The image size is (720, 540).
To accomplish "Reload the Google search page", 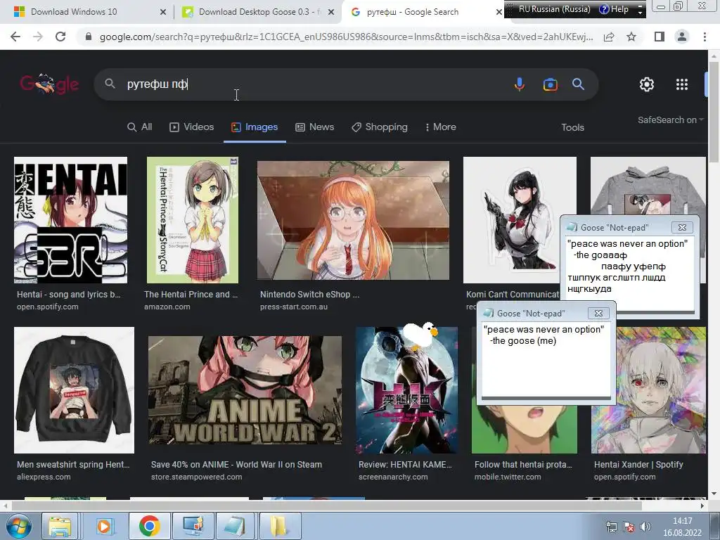I will 60,37.
